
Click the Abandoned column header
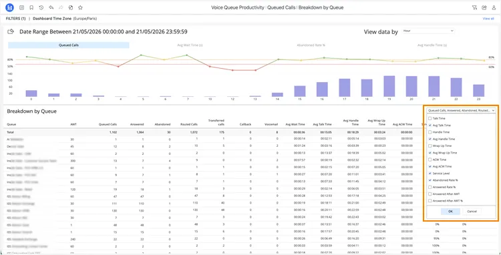pyautogui.click(x=162, y=124)
